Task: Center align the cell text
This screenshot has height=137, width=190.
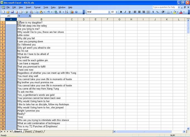Action: pos(139,12)
